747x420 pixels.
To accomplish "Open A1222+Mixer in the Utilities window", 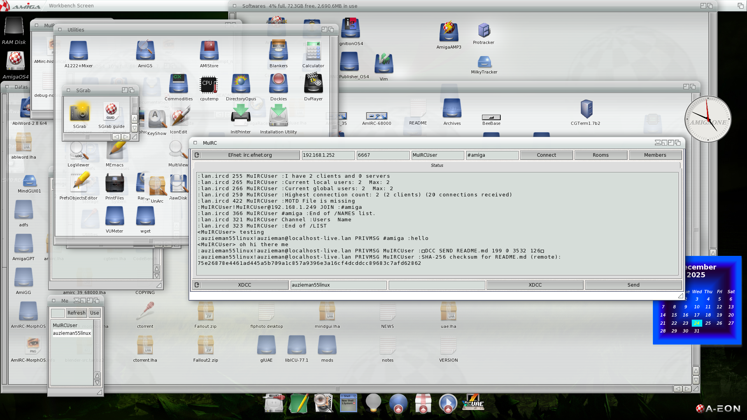I will pyautogui.click(x=79, y=51).
